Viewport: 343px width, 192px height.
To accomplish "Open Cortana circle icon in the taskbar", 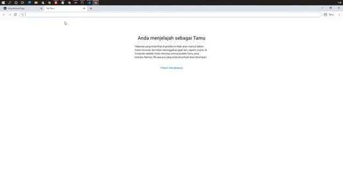I will pyautogui.click(x=16, y=3).
